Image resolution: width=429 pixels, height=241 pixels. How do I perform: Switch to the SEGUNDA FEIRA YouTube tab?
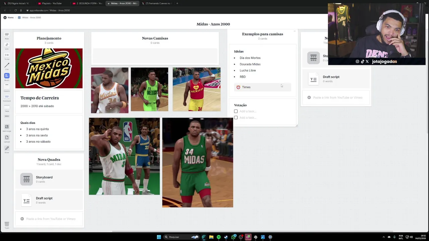[x=87, y=3]
